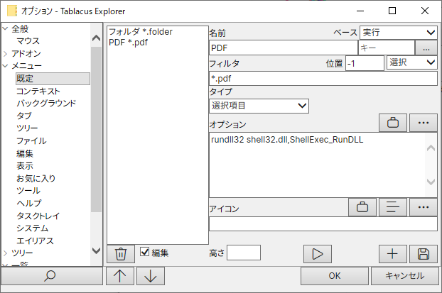Screen dimensions: 442x293
Task: Click the ellipsis button next to キー field
Action: (426, 48)
